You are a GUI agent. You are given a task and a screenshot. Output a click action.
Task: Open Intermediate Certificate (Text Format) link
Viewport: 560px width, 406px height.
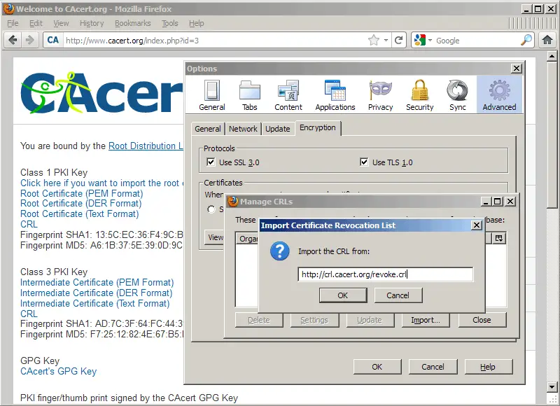tap(94, 304)
